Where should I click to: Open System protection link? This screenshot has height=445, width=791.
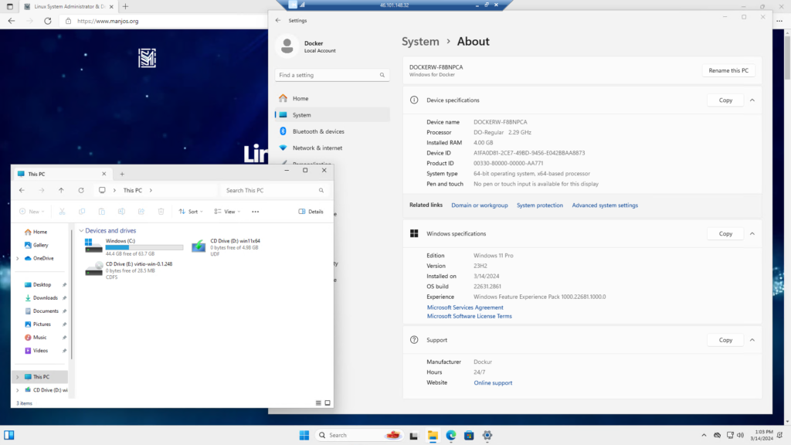pyautogui.click(x=539, y=206)
